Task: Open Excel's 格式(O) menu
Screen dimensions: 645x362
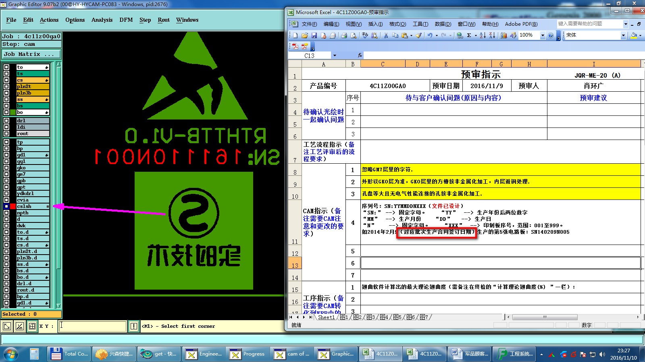Action: (397, 24)
